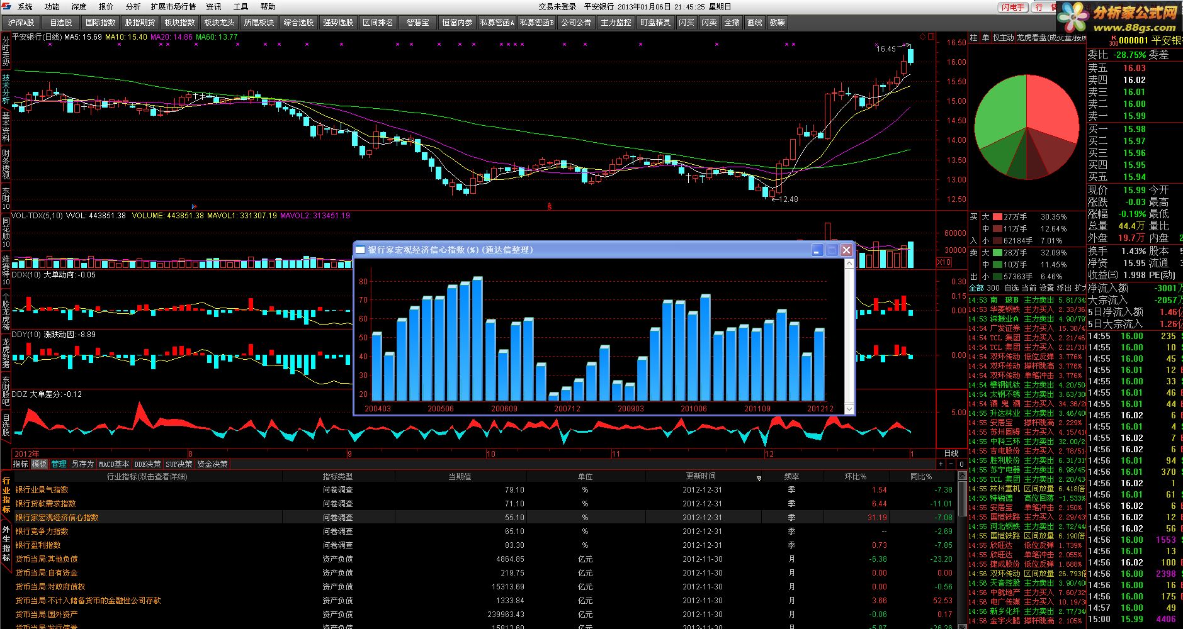Select SUP决策 template tab
The width and height of the screenshot is (1183, 629).
pos(179,464)
